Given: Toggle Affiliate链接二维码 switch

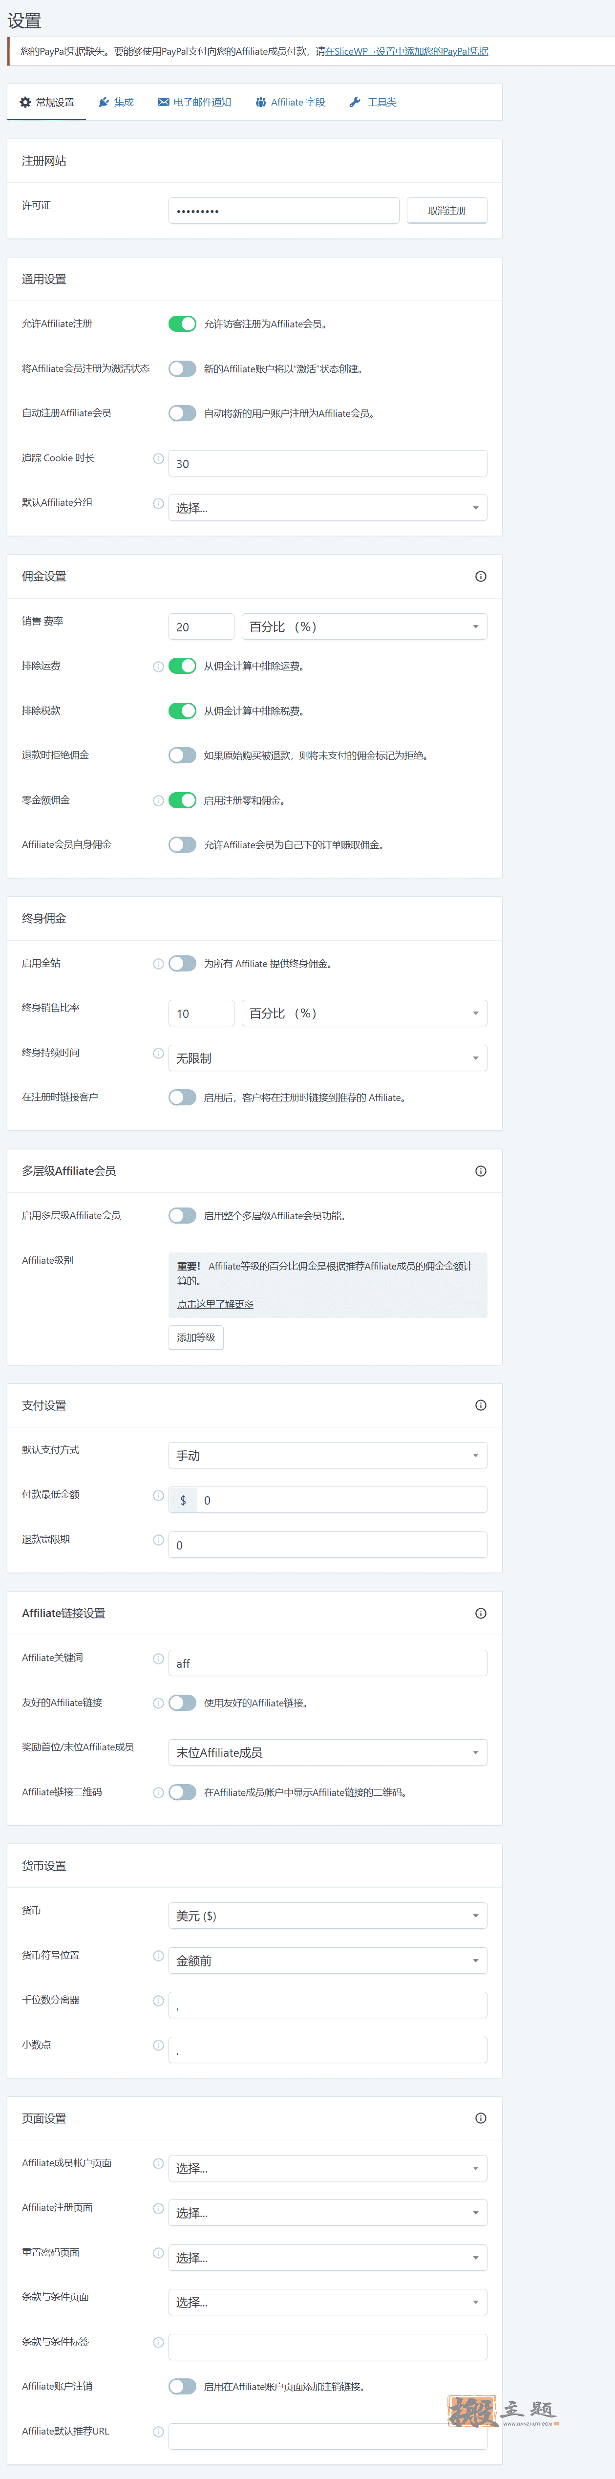Looking at the screenshot, I should click(182, 1792).
